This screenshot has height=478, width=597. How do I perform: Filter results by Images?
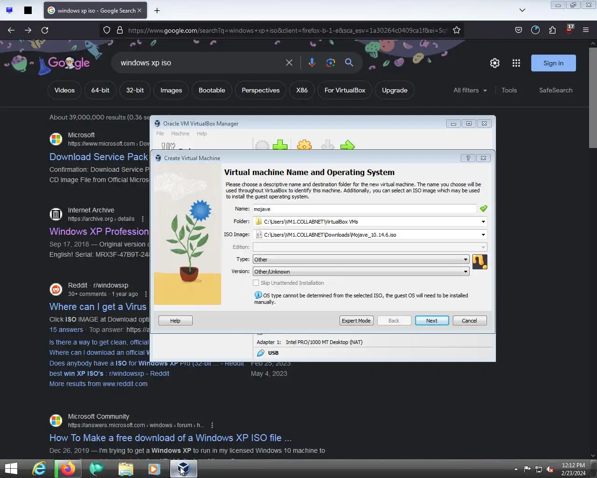click(x=171, y=90)
